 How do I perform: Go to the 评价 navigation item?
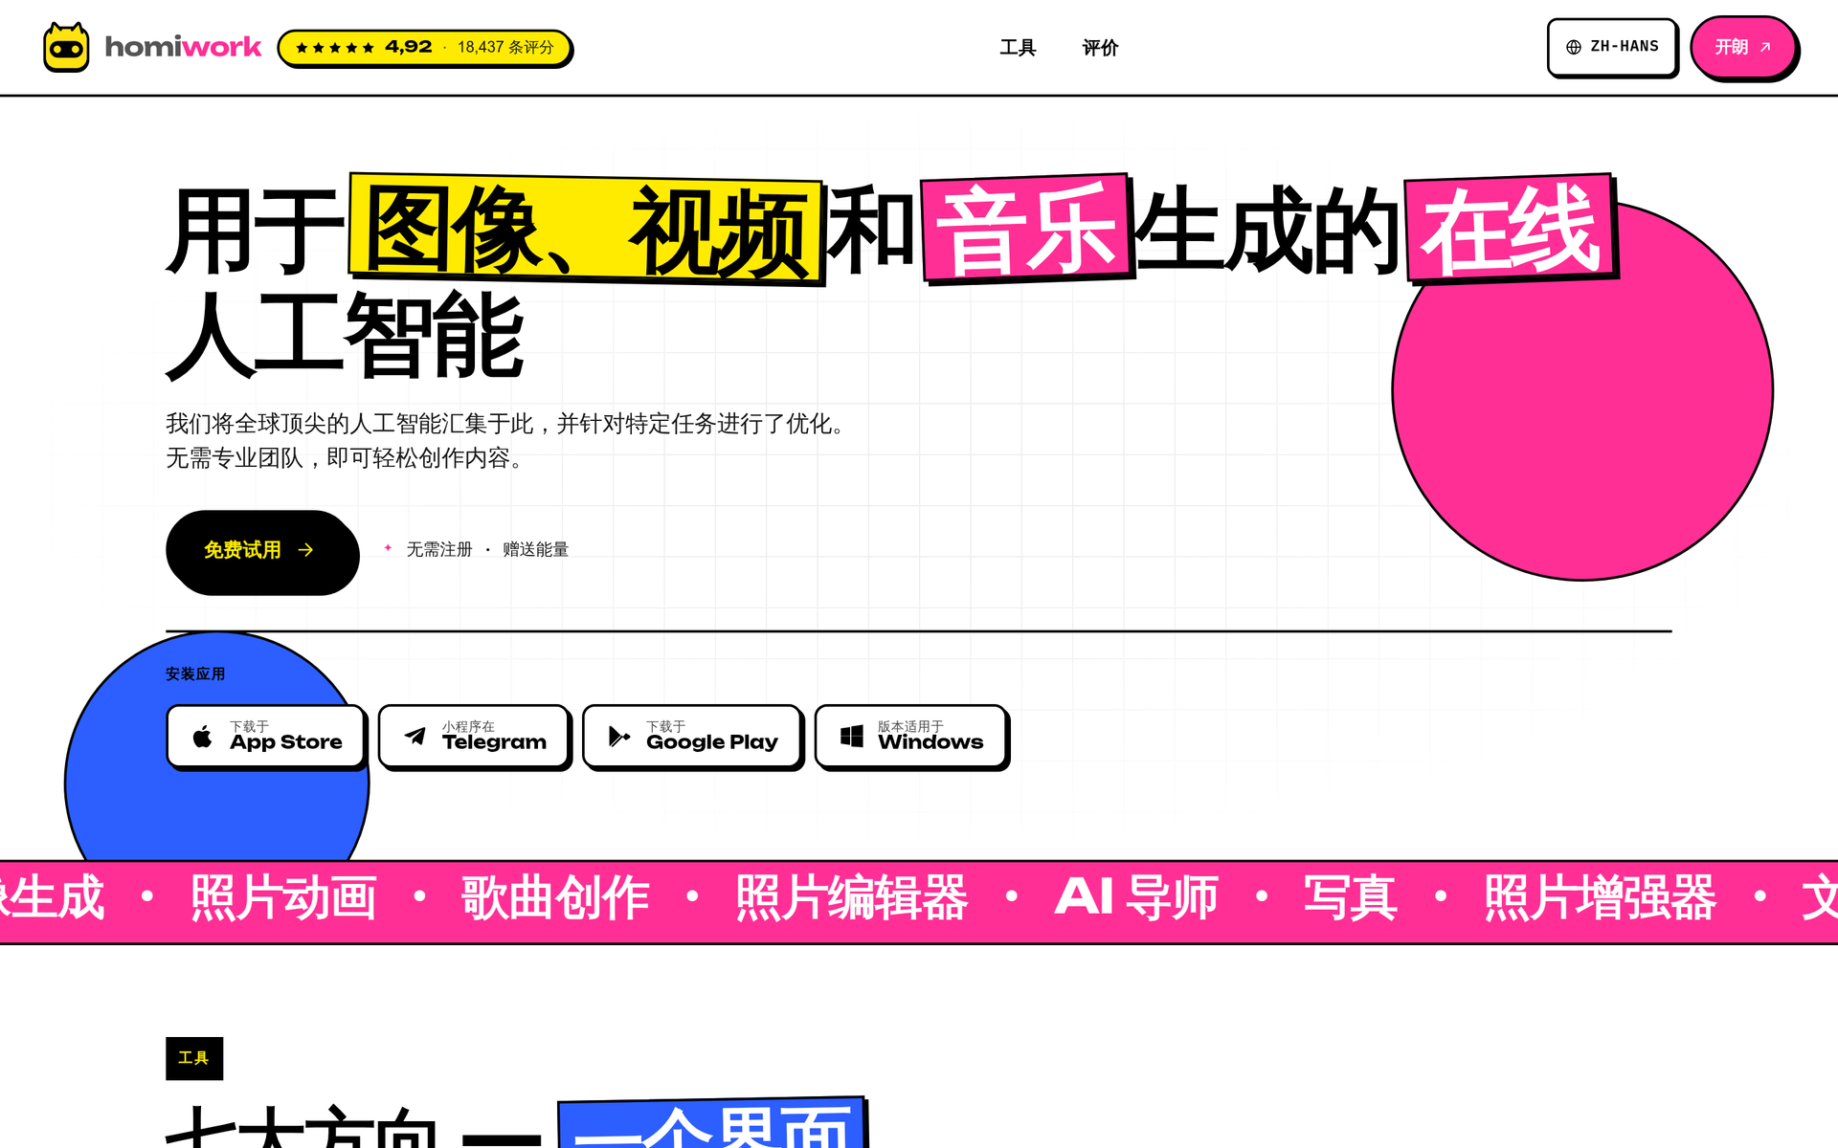pos(1100,47)
